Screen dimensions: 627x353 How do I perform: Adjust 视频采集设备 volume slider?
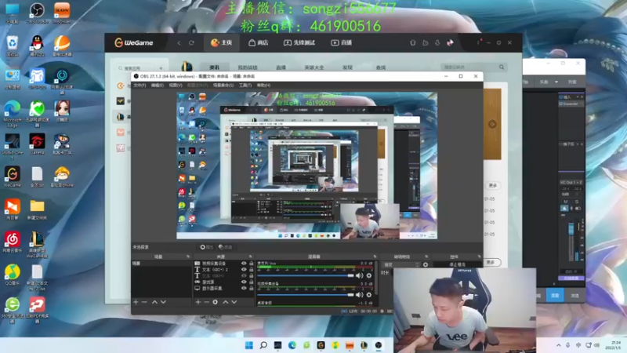coord(306,295)
